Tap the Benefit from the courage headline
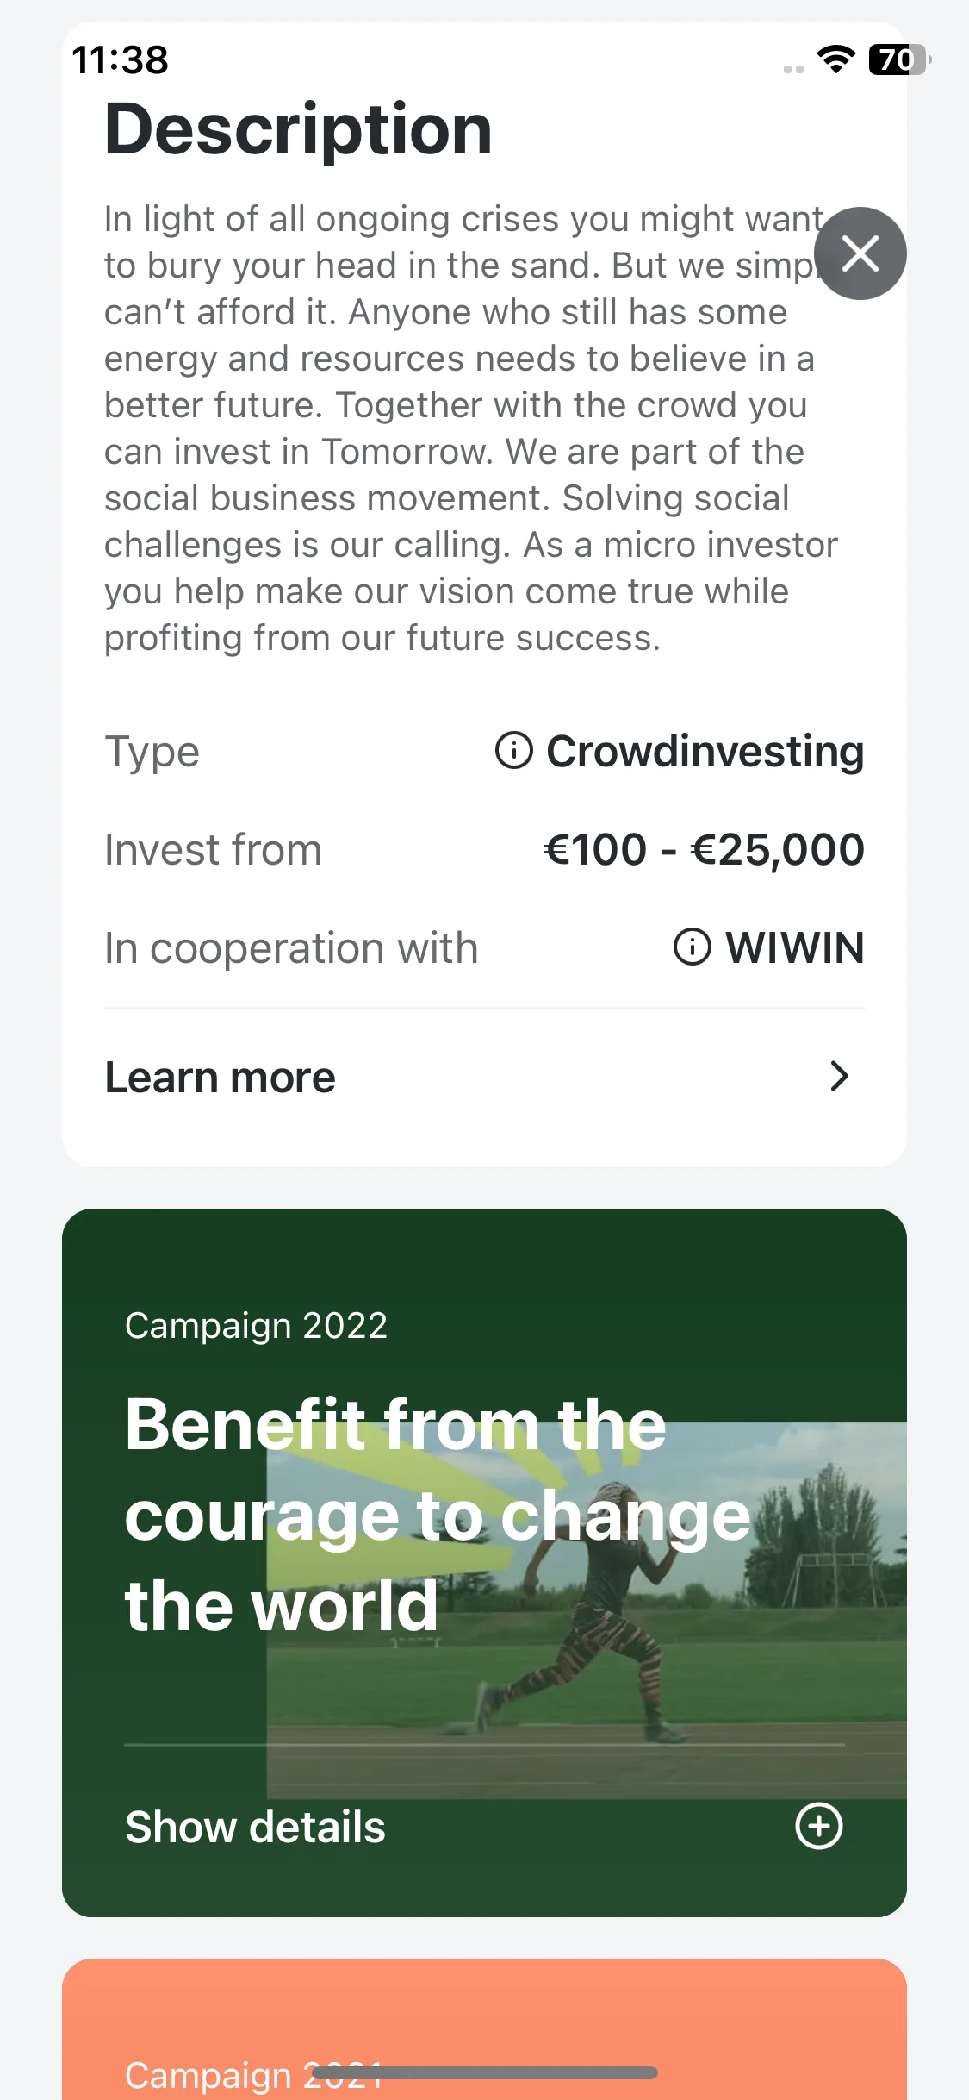 click(x=438, y=1515)
